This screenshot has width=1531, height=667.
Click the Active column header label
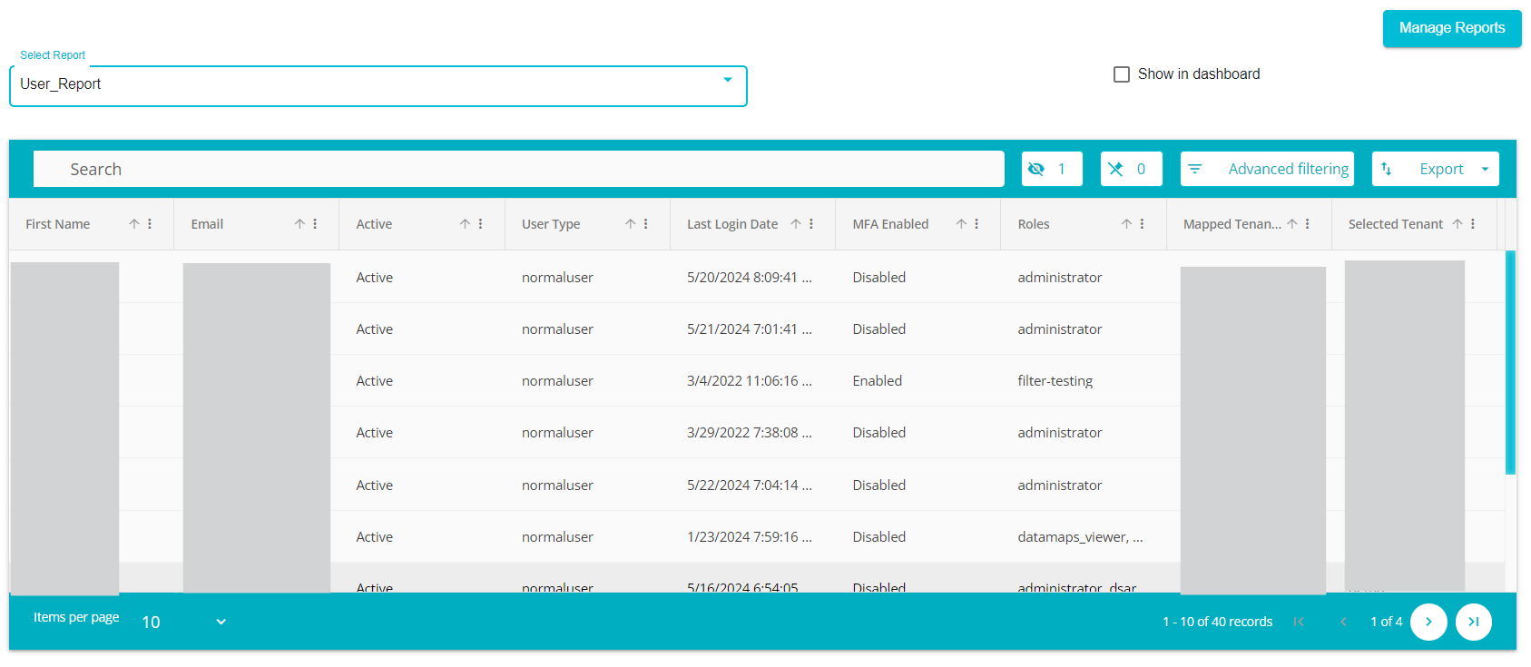click(x=374, y=224)
